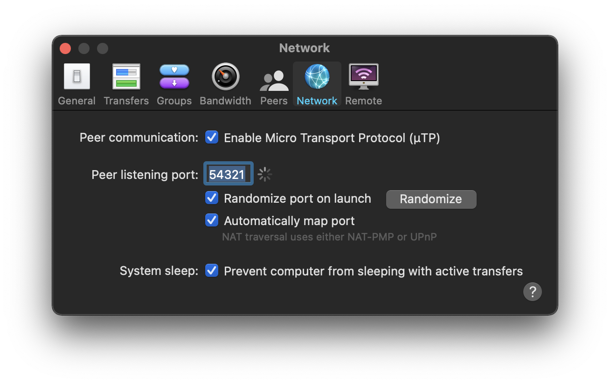Viewport: 610px width, 384px height.
Task: Open the Transfers preferences icon
Action: click(126, 77)
